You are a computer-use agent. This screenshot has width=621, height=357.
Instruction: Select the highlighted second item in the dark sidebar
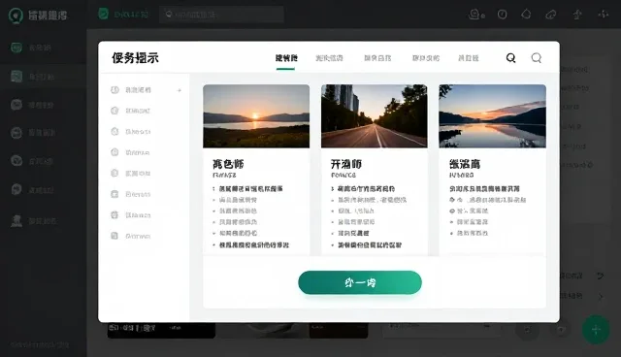pyautogui.click(x=43, y=76)
